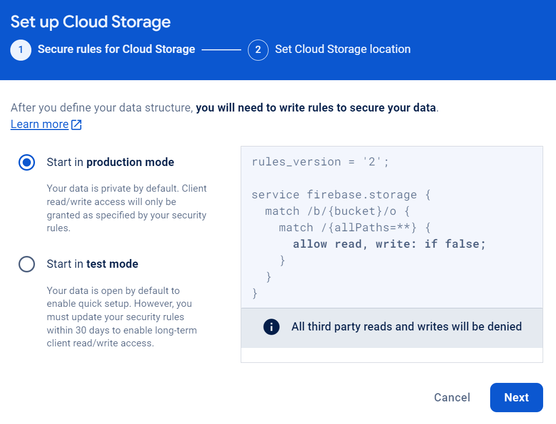
Task: Enable test mode by clicking its radio button
Action: 26,264
